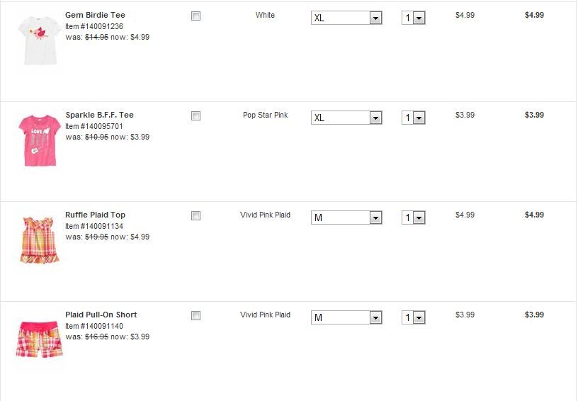Go to the Plaid Pull-On Short product page

point(101,315)
